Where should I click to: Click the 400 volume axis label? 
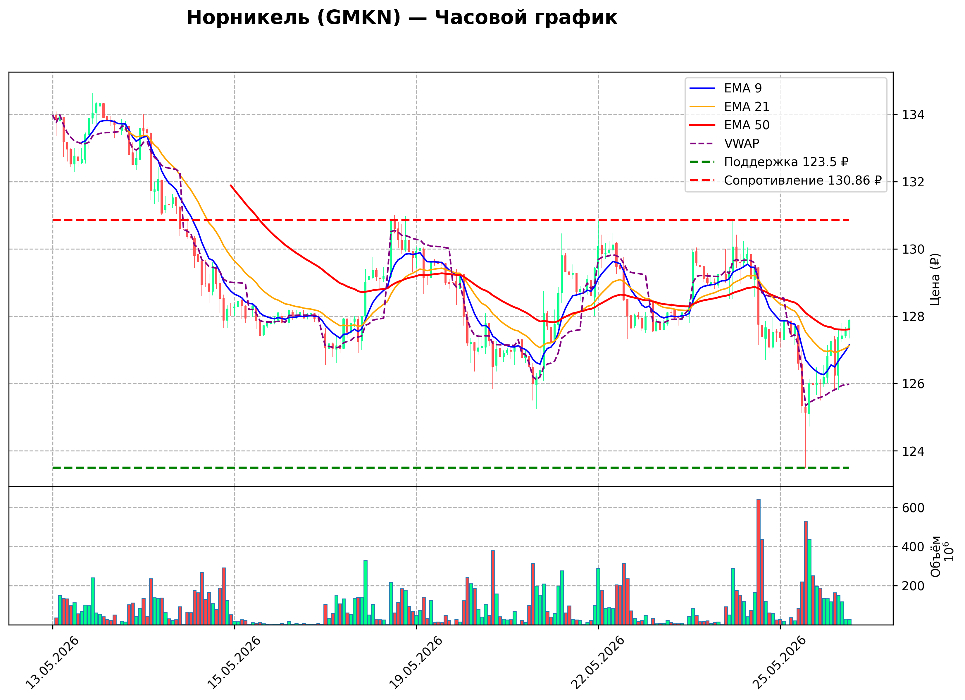pyautogui.click(x=913, y=547)
